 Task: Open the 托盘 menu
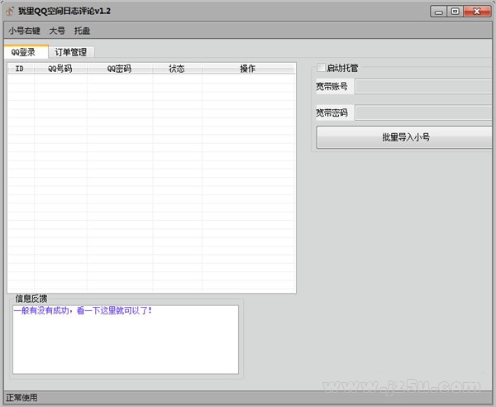coord(82,31)
